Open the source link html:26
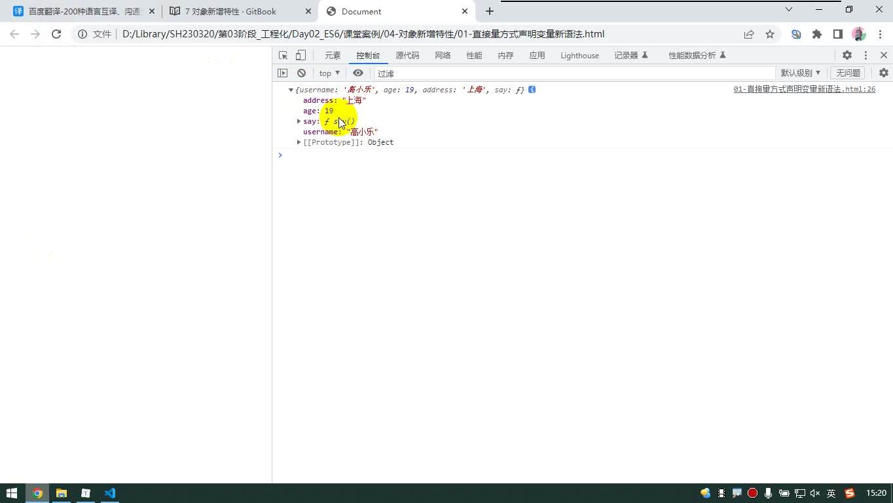The height and width of the screenshot is (503, 893). (804, 89)
